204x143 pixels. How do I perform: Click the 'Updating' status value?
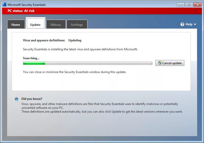(x=75, y=40)
